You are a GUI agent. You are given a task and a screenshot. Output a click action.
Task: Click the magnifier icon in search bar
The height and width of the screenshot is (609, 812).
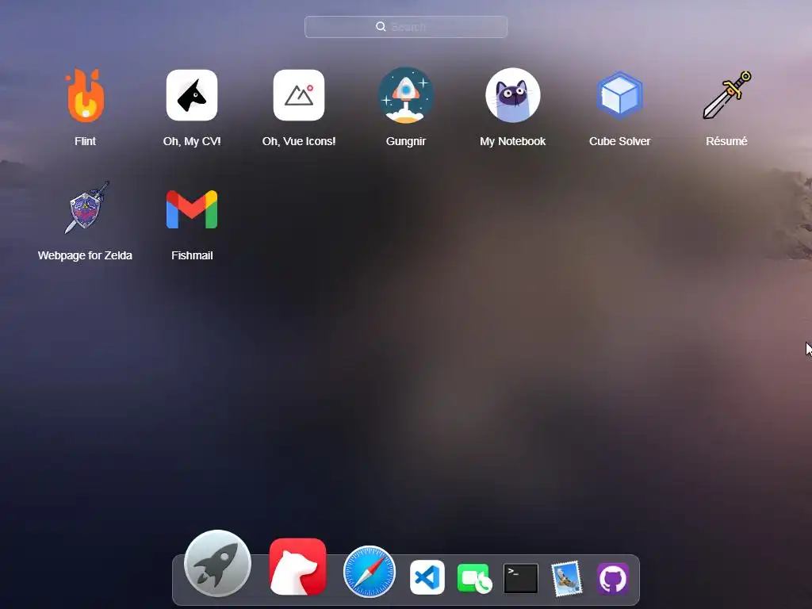(381, 27)
